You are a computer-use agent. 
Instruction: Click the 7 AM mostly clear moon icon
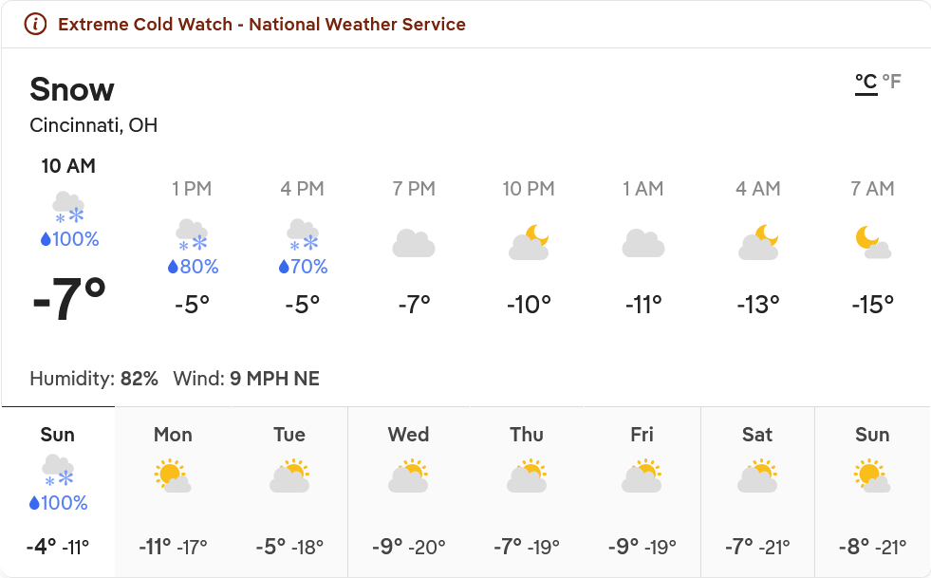872,244
